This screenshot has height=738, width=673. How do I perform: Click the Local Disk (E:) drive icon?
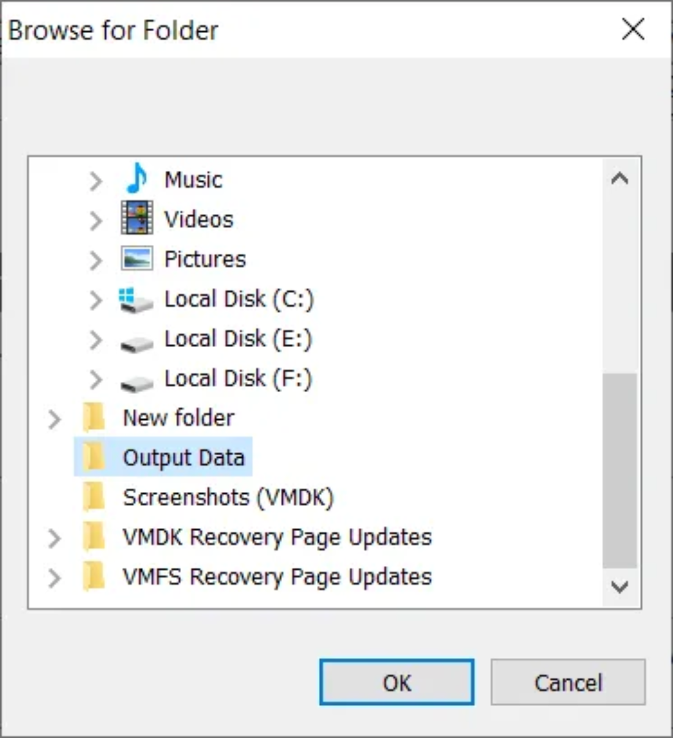(136, 339)
